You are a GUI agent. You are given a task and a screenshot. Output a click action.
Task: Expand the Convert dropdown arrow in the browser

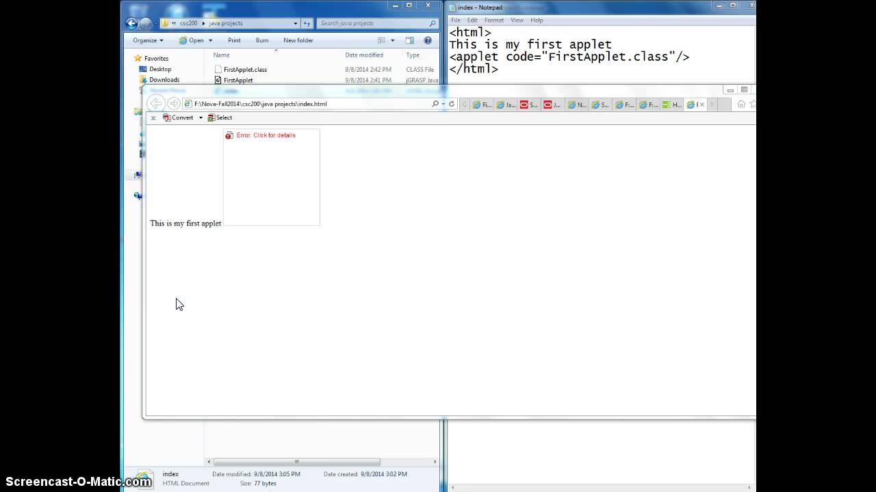(201, 118)
